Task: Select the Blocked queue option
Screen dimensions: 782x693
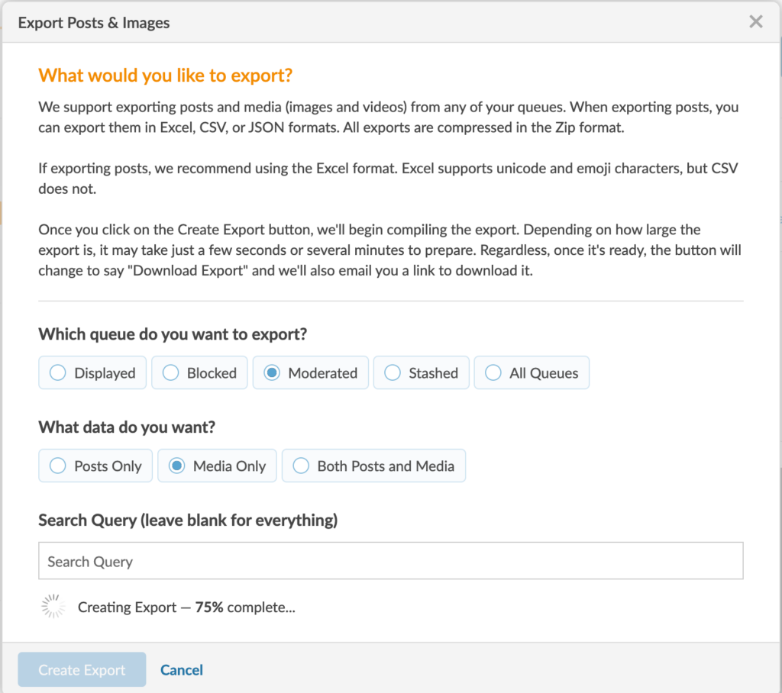Action: tap(199, 372)
